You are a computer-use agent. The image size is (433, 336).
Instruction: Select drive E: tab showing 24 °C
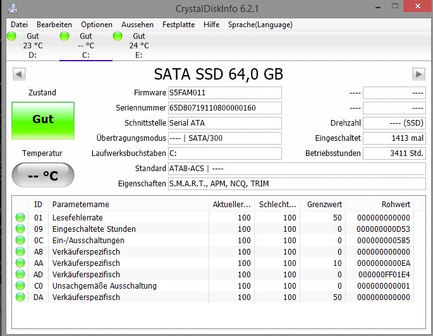coord(139,45)
